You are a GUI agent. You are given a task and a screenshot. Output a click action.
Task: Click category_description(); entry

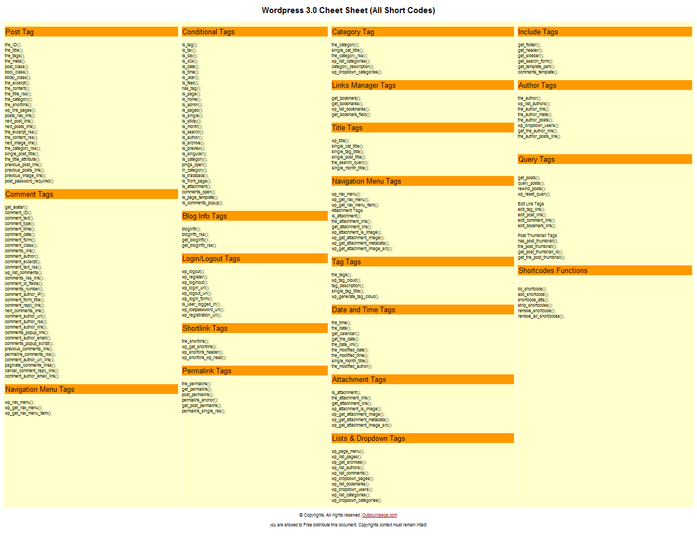point(353,66)
